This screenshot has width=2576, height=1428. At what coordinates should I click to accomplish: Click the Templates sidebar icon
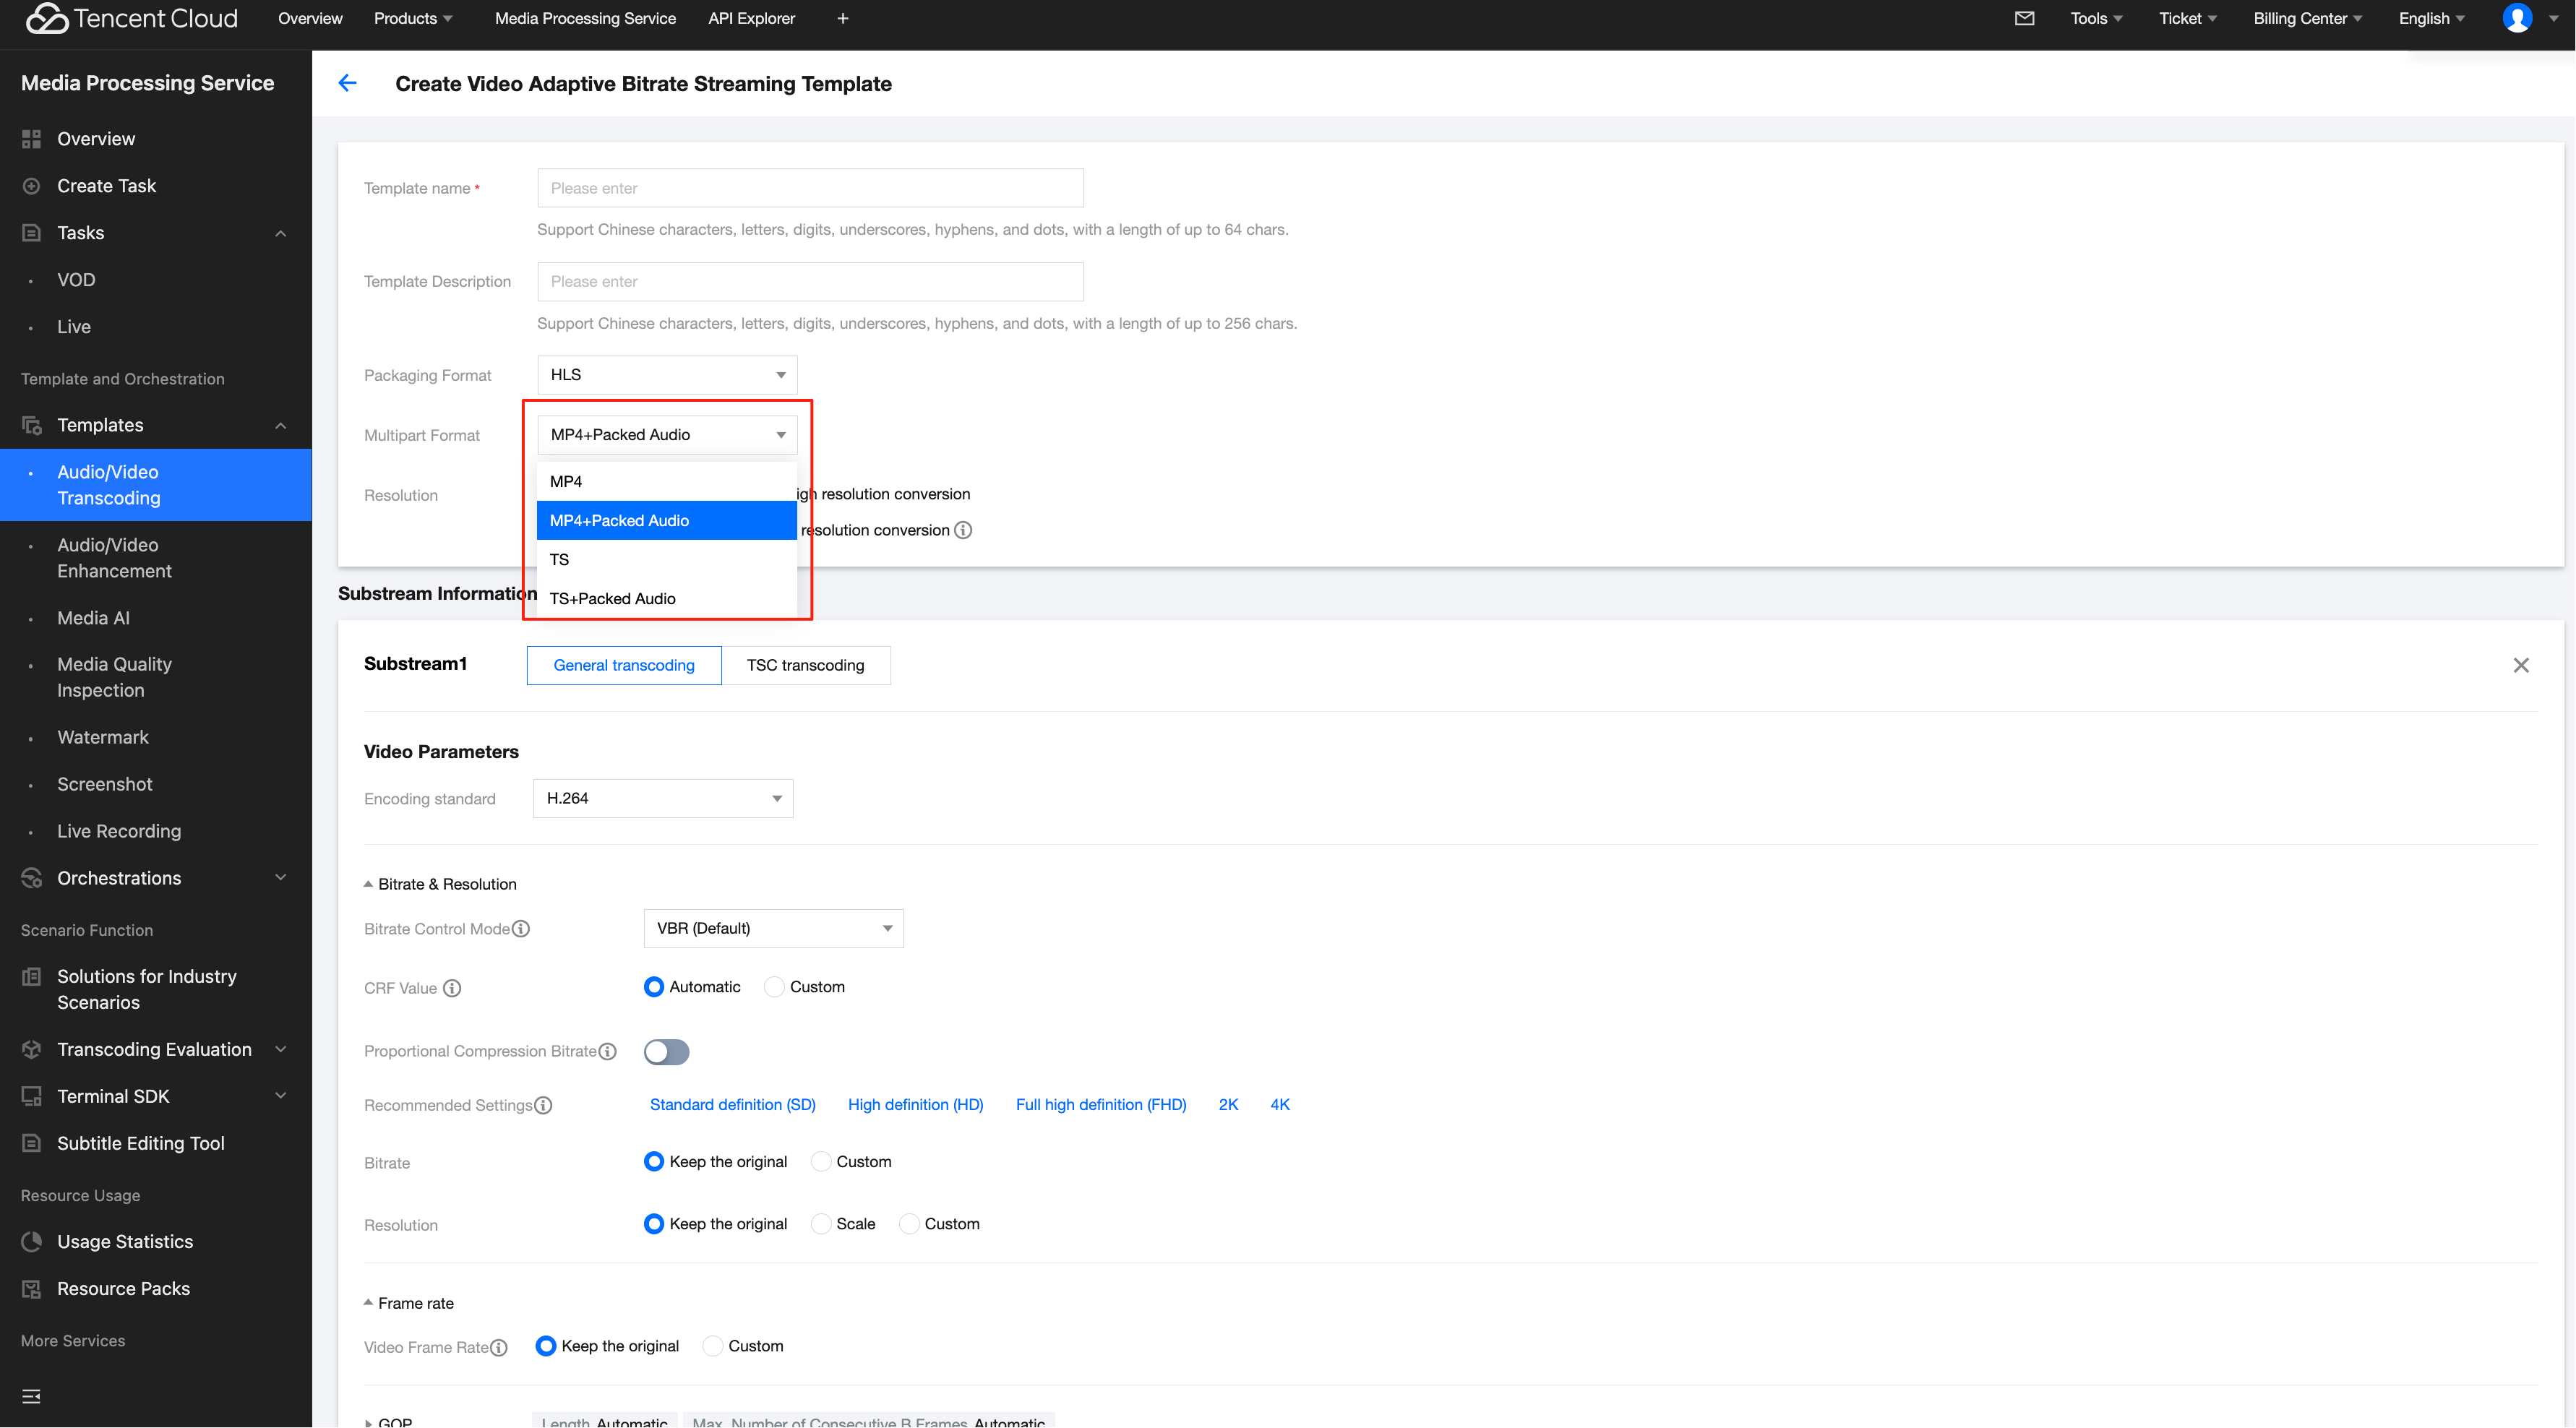click(31, 425)
